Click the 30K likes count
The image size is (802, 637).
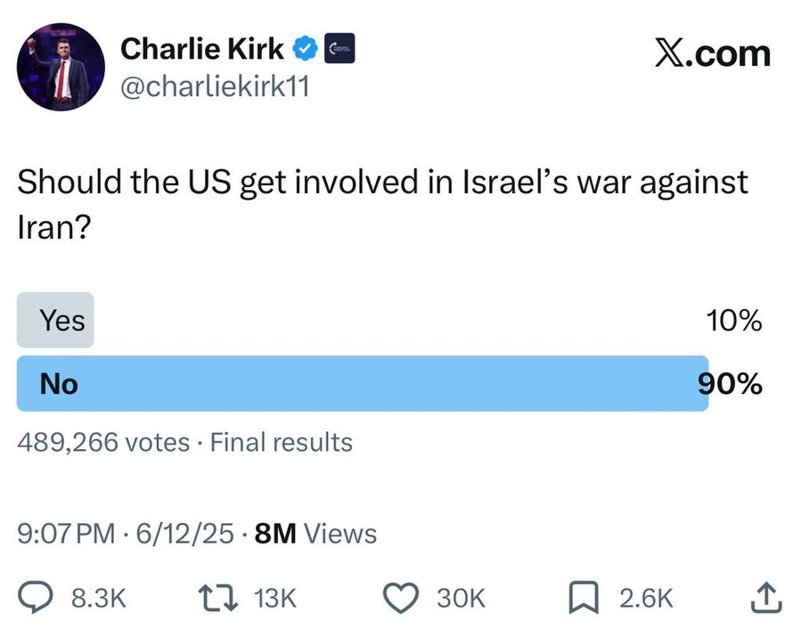point(461,598)
